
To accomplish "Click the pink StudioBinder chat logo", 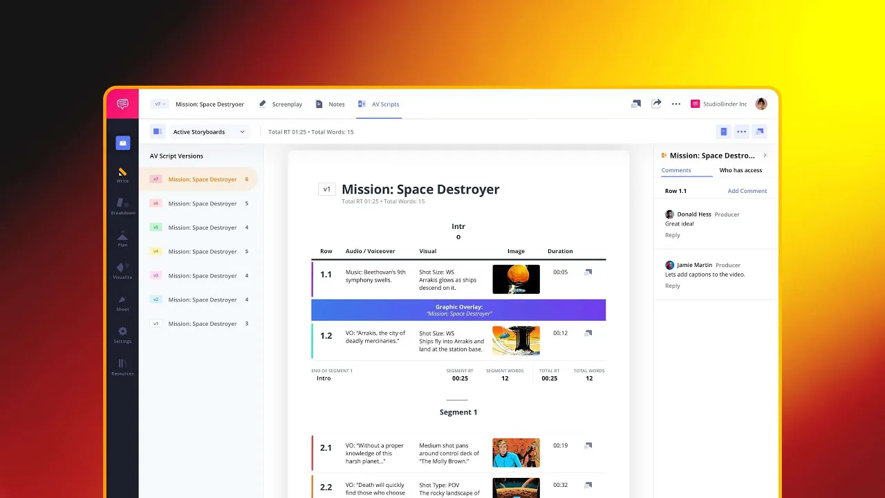I will tap(122, 104).
